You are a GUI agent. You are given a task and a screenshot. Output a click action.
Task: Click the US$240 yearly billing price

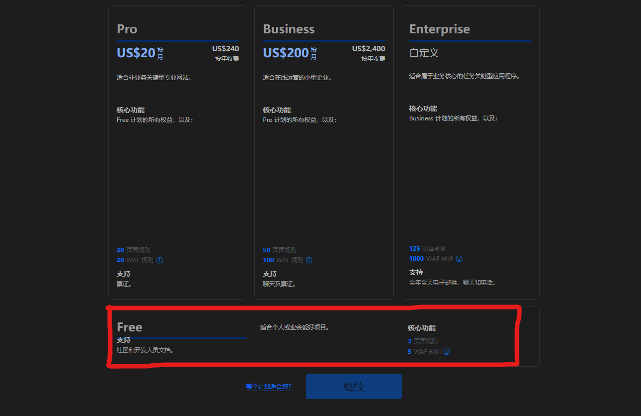pos(225,49)
